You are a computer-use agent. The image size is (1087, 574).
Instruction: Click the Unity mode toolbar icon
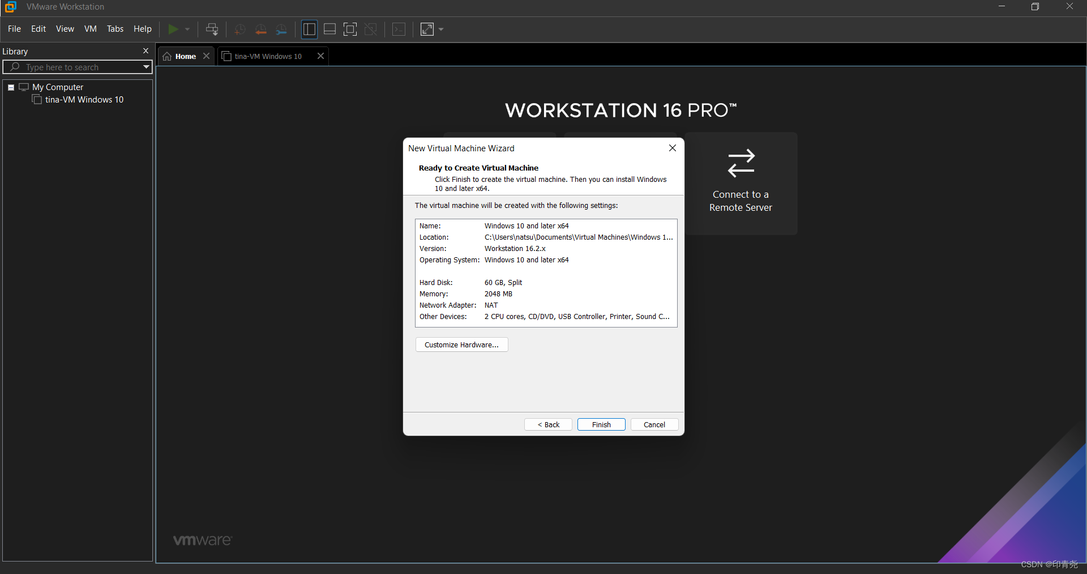(371, 29)
